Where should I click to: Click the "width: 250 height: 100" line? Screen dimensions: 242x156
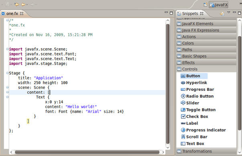pyautogui.click(x=43, y=82)
